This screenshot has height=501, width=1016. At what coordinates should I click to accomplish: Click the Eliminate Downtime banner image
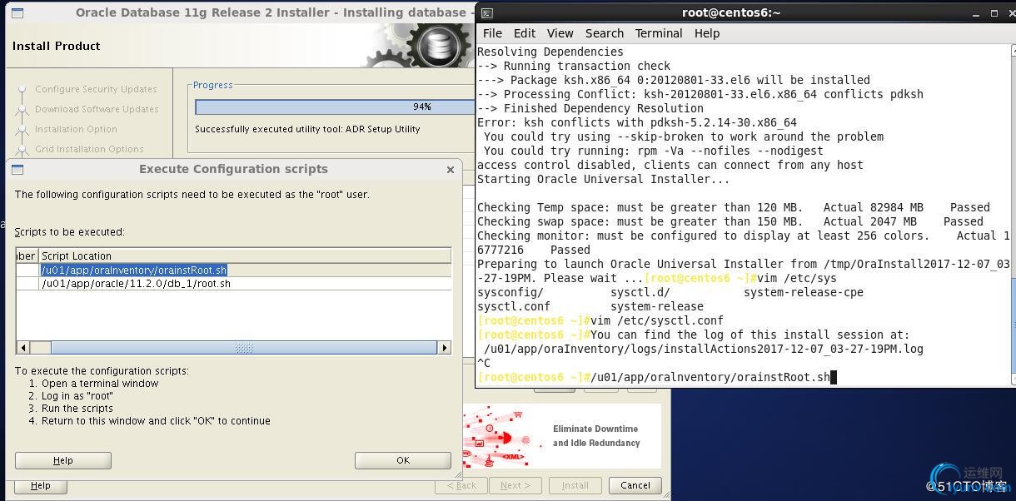click(x=562, y=436)
